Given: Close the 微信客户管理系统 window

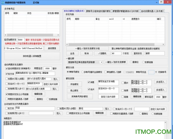Looking at the screenshot, I should coord(168,2).
